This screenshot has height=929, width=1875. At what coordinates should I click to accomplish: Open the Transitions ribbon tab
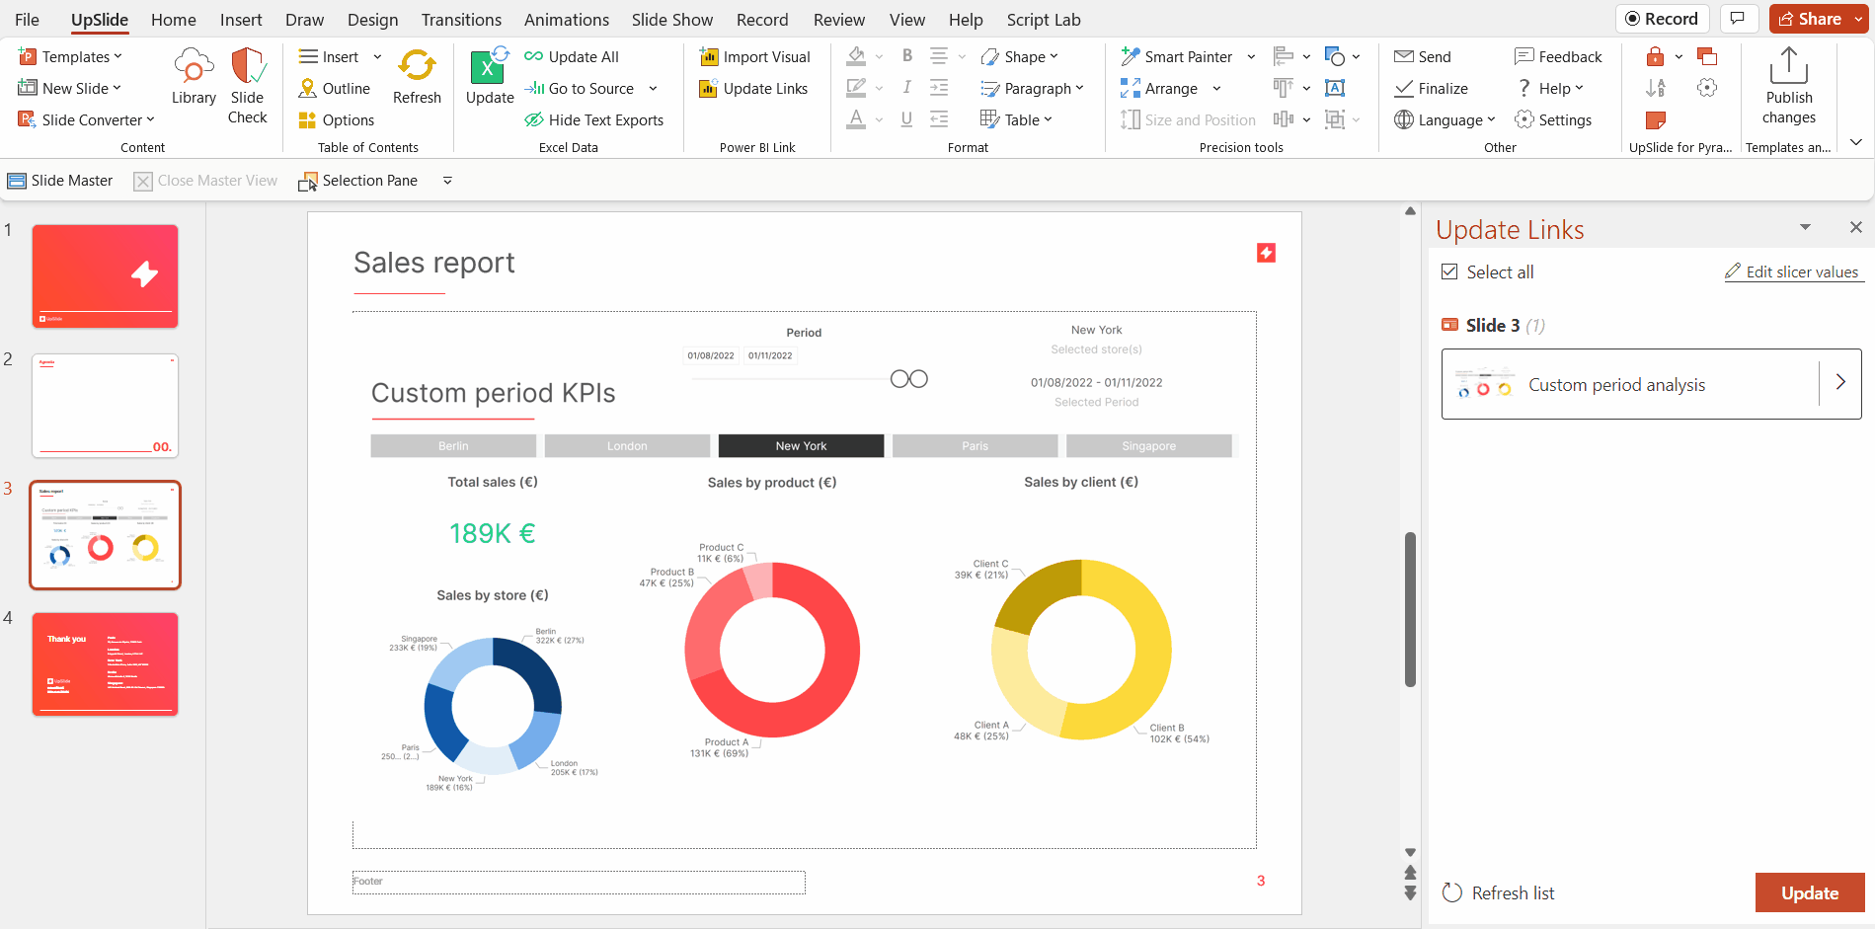(460, 19)
